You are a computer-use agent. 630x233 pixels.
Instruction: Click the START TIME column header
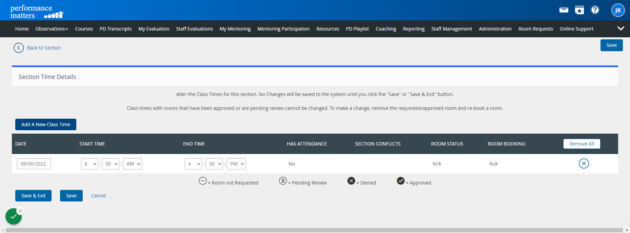pos(92,144)
